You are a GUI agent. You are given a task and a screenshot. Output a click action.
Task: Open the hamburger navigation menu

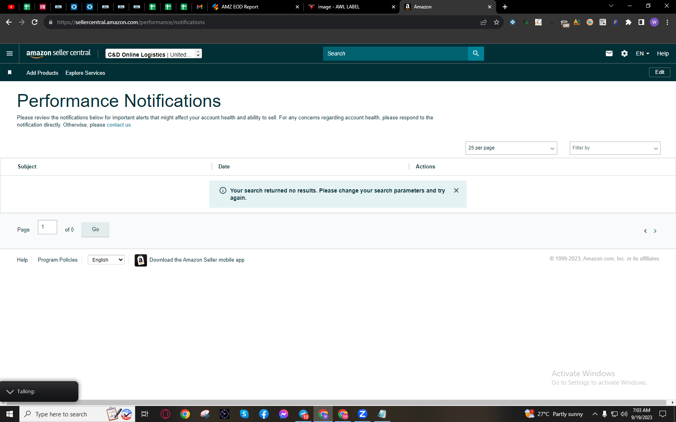[10, 53]
